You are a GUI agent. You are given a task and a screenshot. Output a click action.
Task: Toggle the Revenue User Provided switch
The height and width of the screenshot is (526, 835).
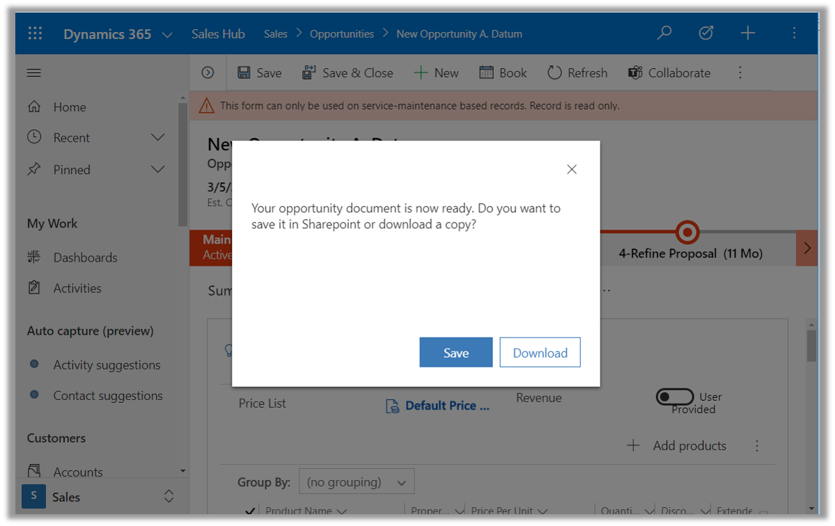[x=674, y=397]
